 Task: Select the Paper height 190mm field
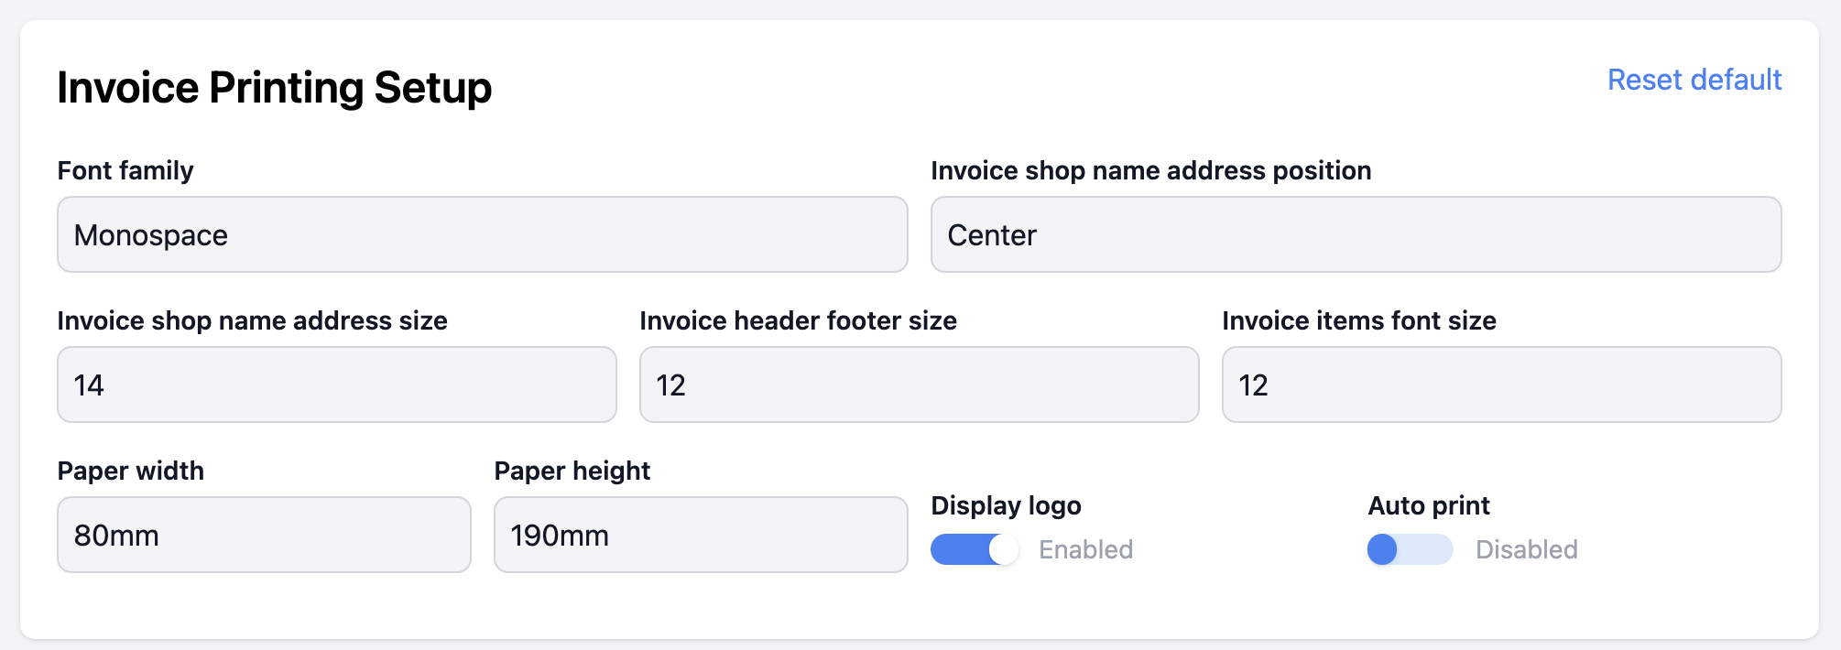tap(701, 535)
